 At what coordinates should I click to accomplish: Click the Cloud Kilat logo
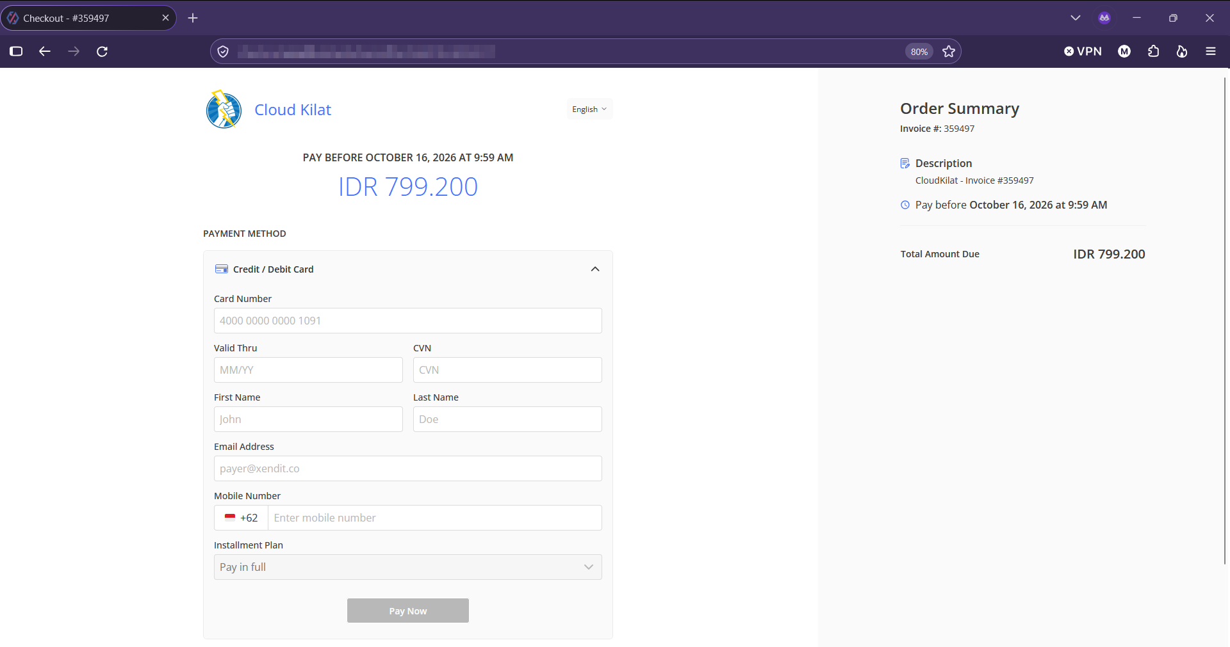coord(224,109)
